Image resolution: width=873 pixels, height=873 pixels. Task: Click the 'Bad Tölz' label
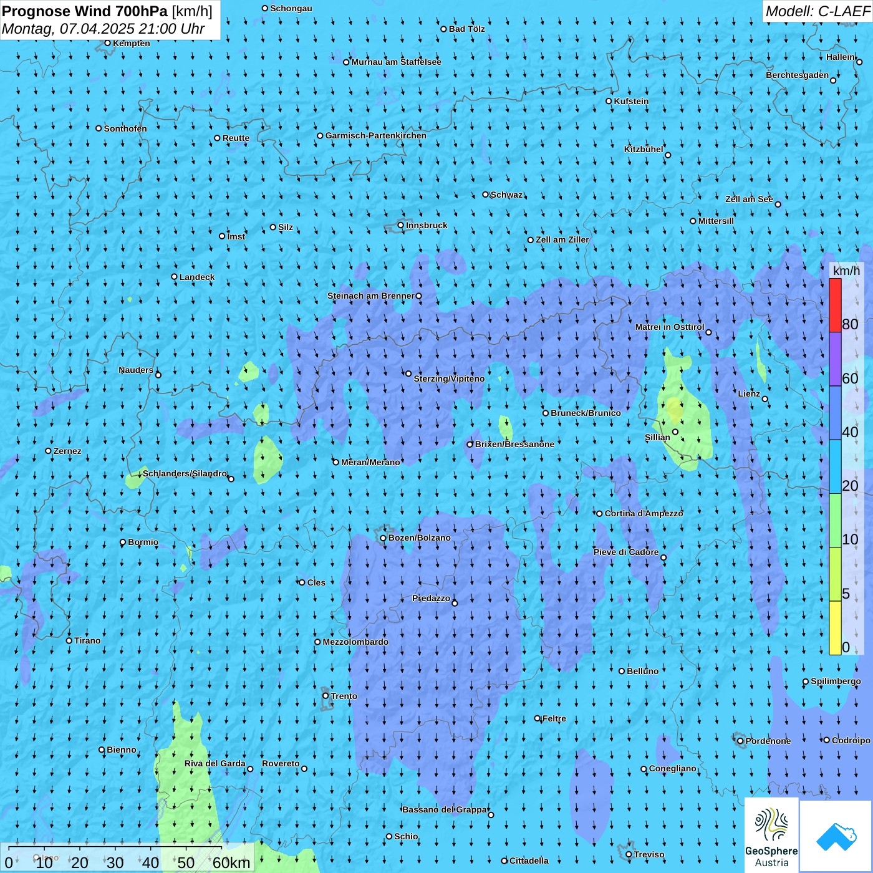[467, 29]
